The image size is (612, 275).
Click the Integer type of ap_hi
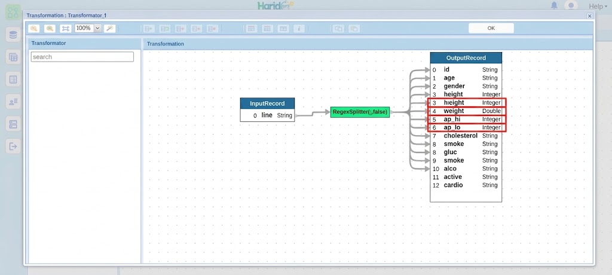click(x=491, y=119)
